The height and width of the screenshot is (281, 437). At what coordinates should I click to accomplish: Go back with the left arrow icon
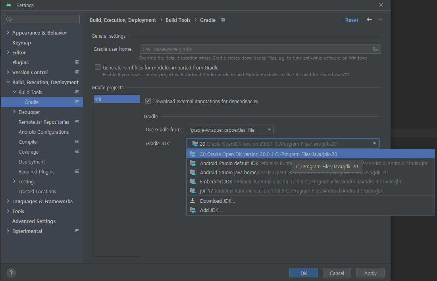click(369, 19)
